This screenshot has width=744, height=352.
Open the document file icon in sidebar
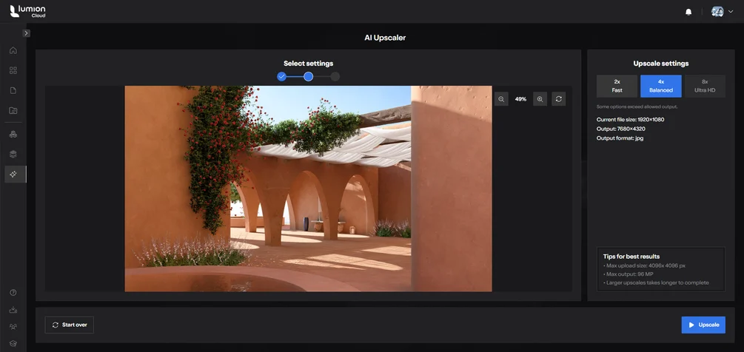pos(13,90)
